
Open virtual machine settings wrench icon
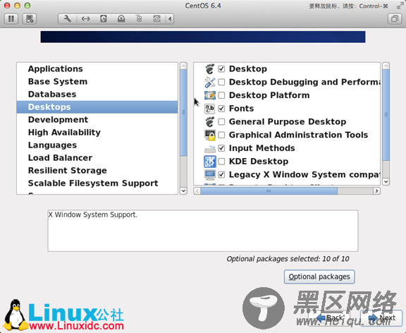click(x=68, y=19)
